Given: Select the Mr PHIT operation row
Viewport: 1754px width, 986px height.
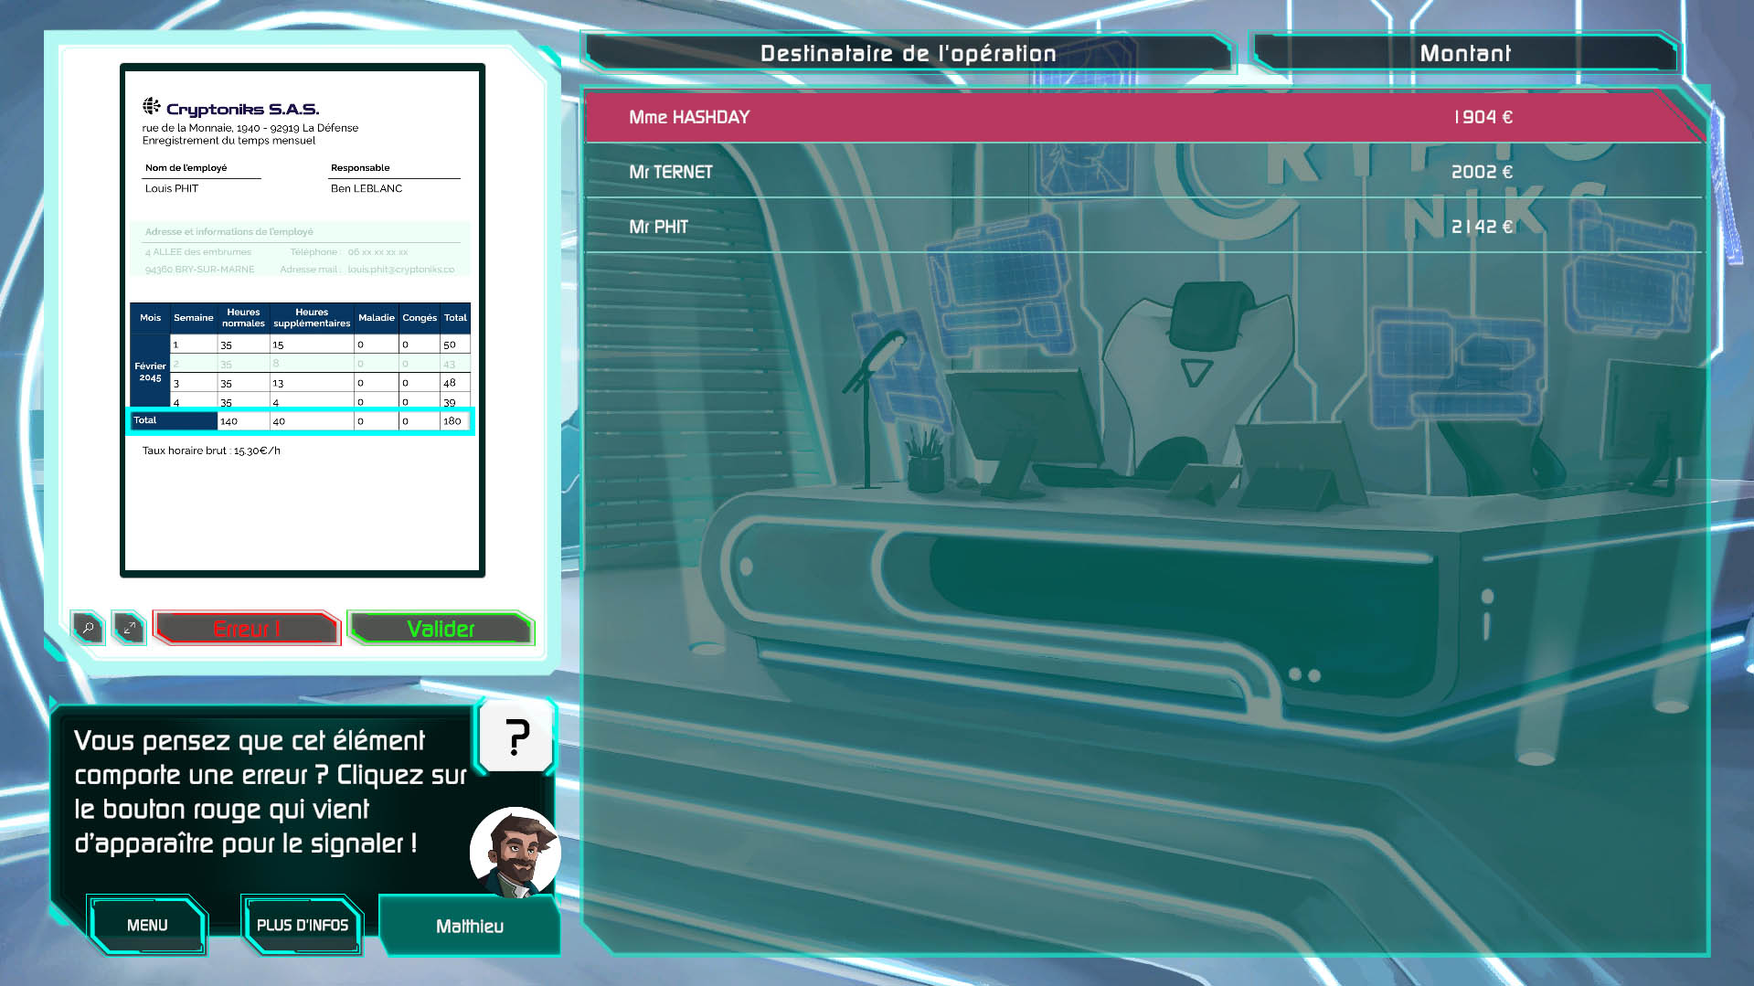Looking at the screenshot, I should [1143, 227].
